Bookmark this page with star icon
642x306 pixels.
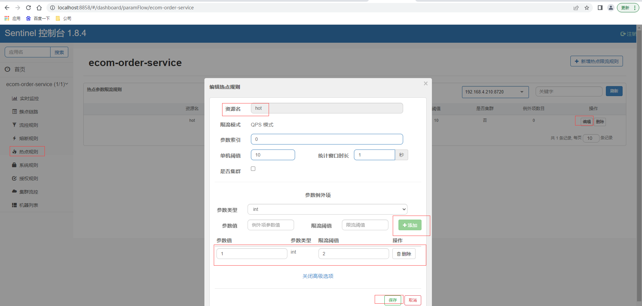(x=587, y=8)
